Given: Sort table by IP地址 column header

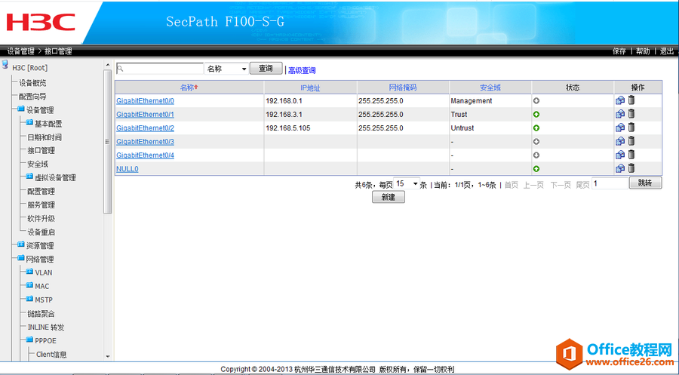Looking at the screenshot, I should click(x=310, y=88).
